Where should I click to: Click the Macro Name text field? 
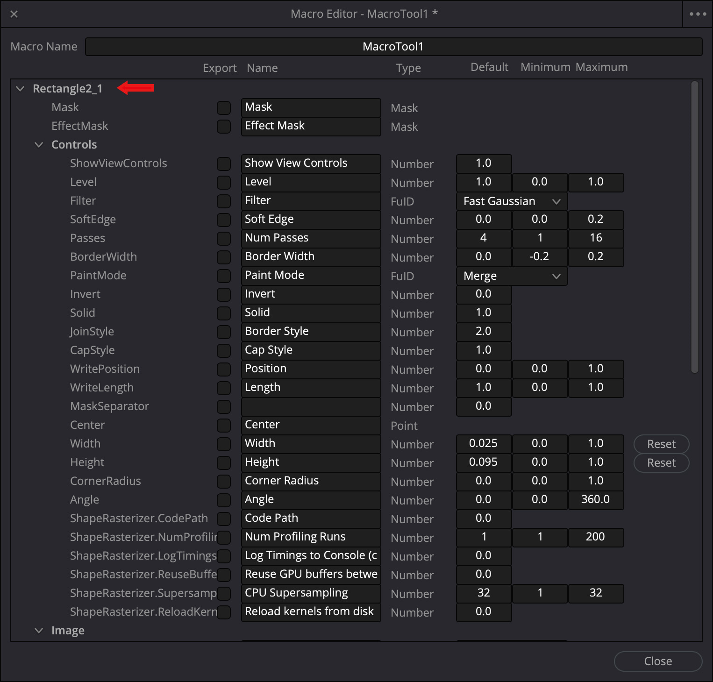(x=393, y=47)
